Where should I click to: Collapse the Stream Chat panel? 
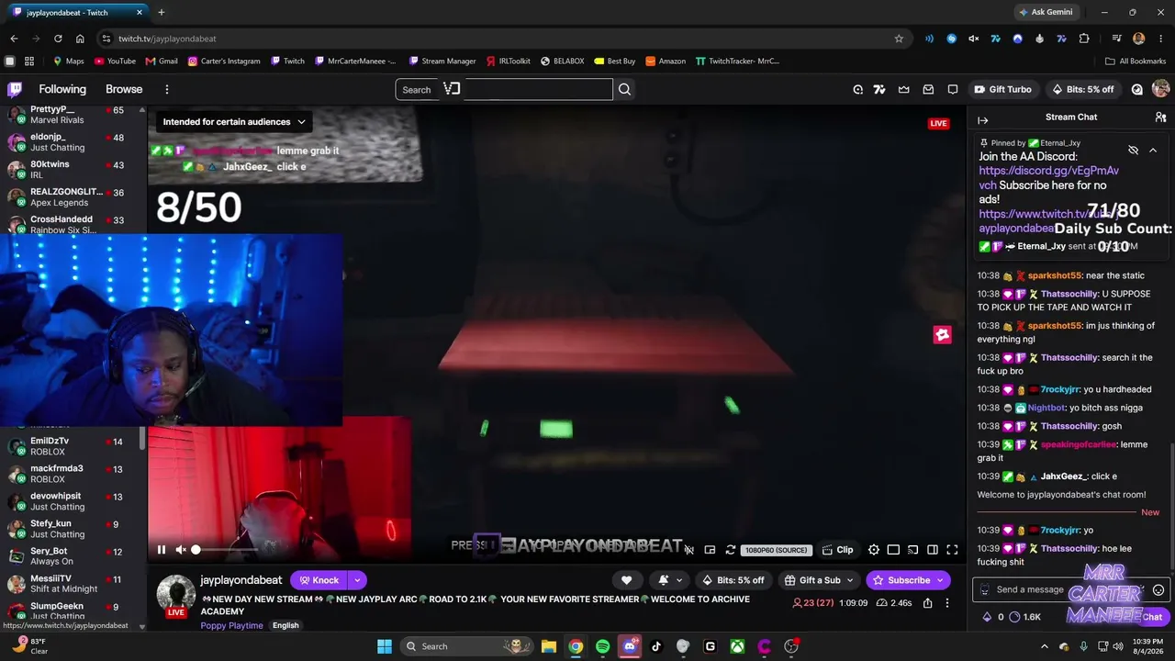(982, 119)
